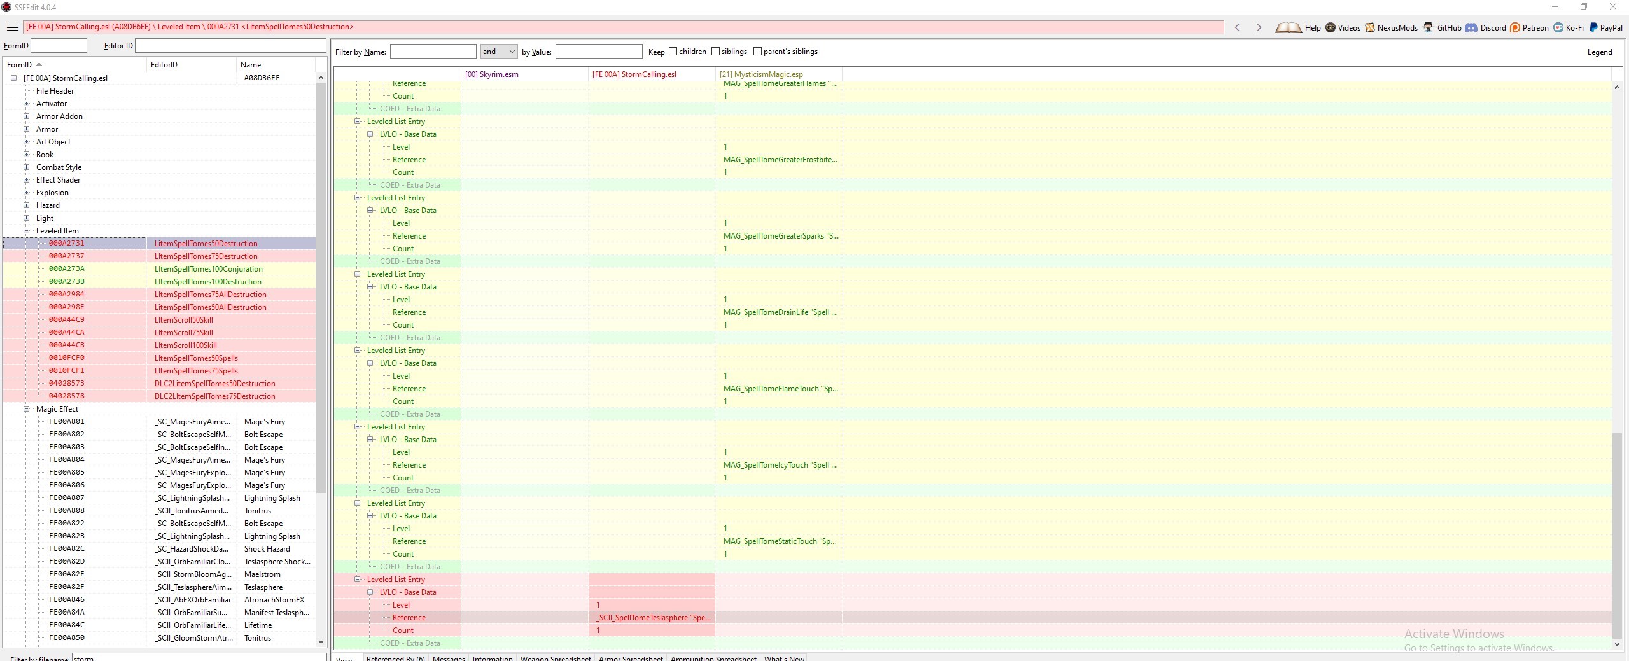Open the Legend button
The image size is (1629, 661).
[x=1600, y=52]
